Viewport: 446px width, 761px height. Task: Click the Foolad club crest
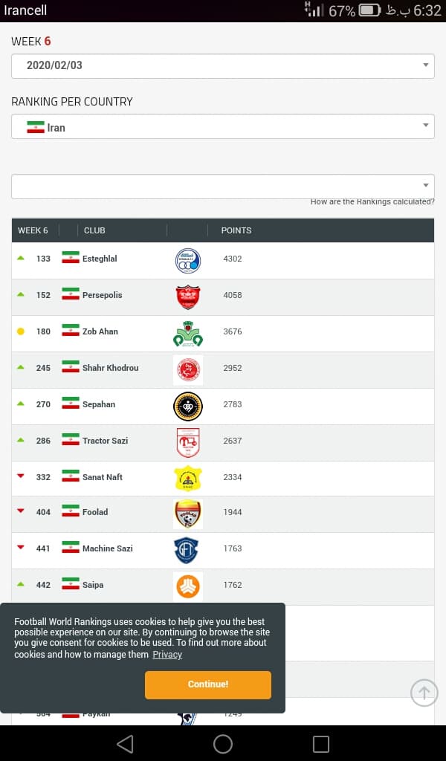(188, 514)
